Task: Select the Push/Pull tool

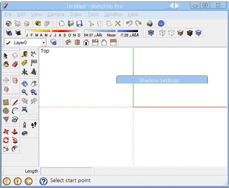Action: pyautogui.click(x=15, y=132)
